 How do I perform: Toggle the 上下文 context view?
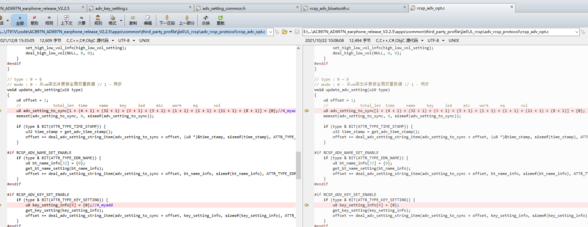tap(67, 20)
